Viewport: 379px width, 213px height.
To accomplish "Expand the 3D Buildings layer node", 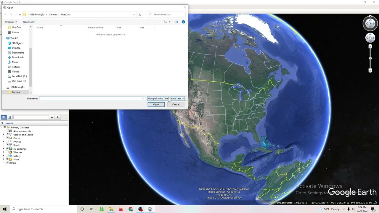I will tap(4, 149).
